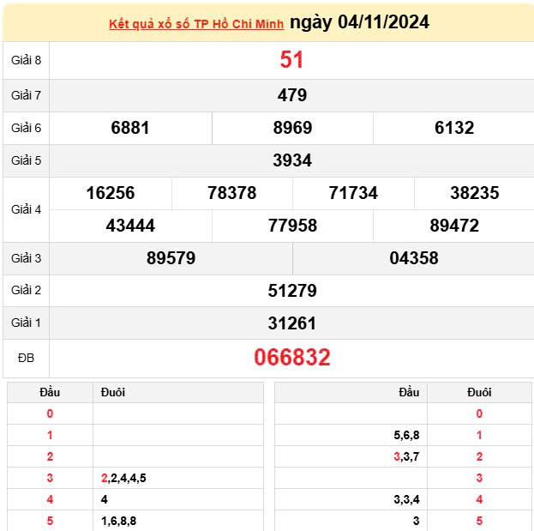Select the Giải 3 number 89579

coord(171,258)
